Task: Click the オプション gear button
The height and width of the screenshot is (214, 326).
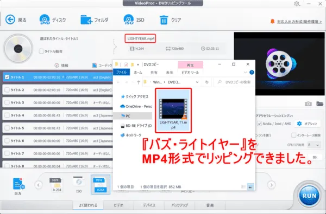Action: (x=307, y=124)
